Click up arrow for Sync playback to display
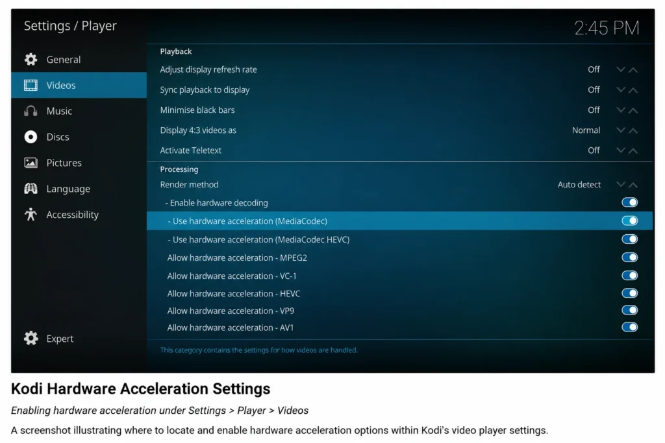 pyautogui.click(x=633, y=90)
